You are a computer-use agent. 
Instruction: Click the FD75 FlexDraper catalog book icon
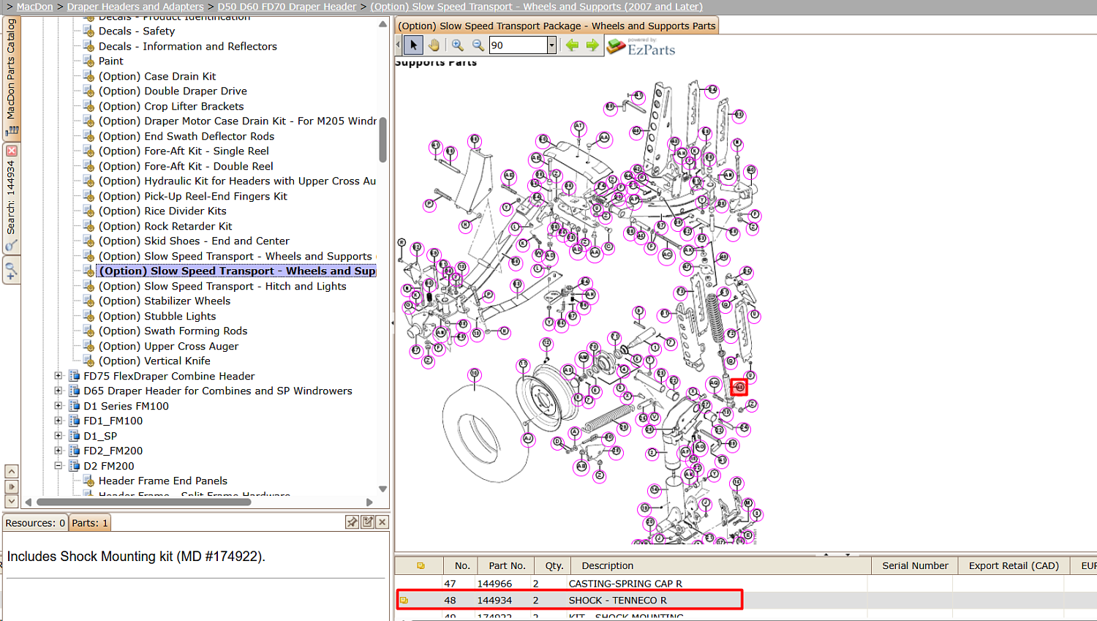click(74, 376)
